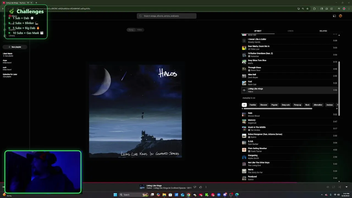Play Dear Maria, Count Me In
The image size is (352, 198).
point(289,48)
